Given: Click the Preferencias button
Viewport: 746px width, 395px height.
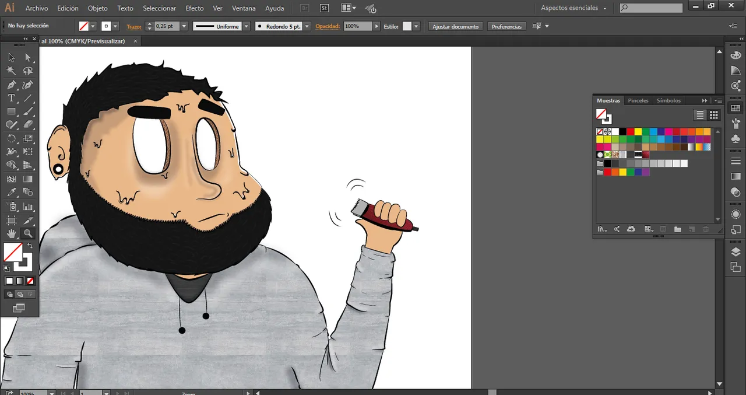Looking at the screenshot, I should [x=506, y=26].
